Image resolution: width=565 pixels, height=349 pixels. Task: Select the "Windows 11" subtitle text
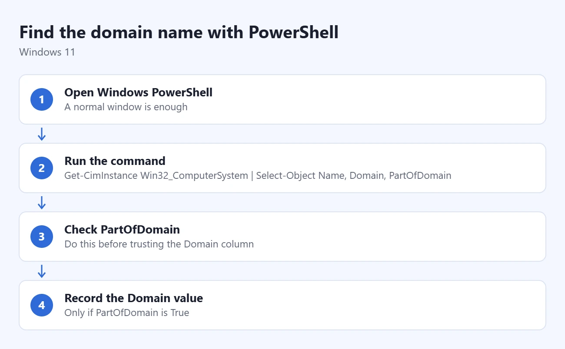pos(47,52)
